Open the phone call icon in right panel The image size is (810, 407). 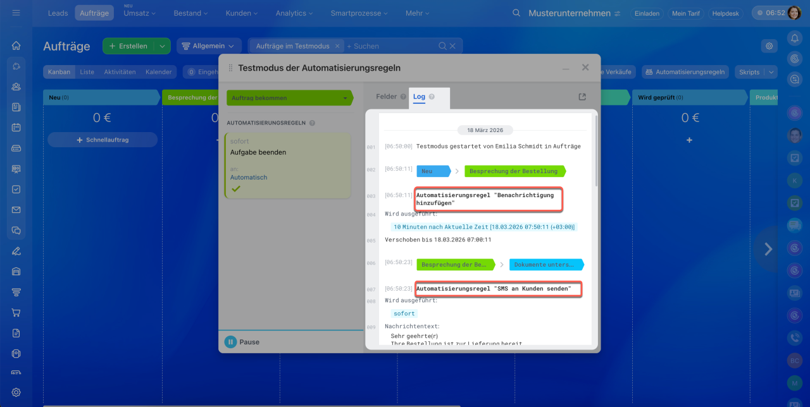pos(795,338)
